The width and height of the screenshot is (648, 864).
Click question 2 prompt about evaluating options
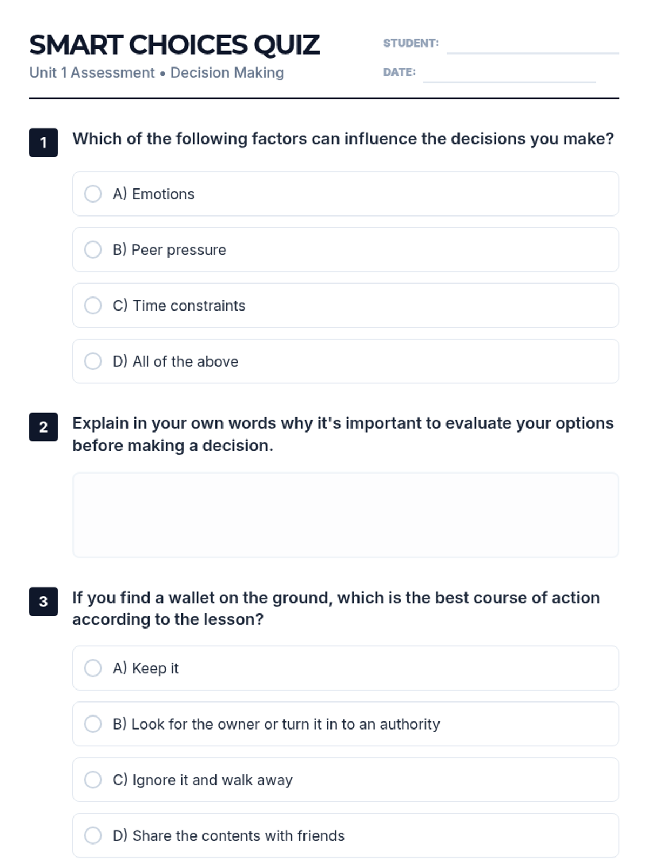click(x=343, y=434)
